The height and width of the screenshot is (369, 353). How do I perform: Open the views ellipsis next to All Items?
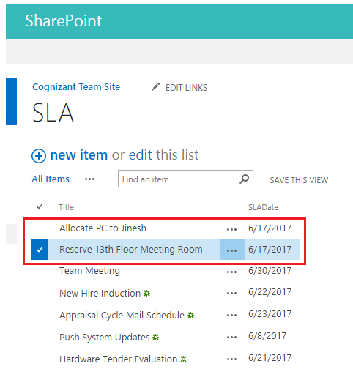89,179
